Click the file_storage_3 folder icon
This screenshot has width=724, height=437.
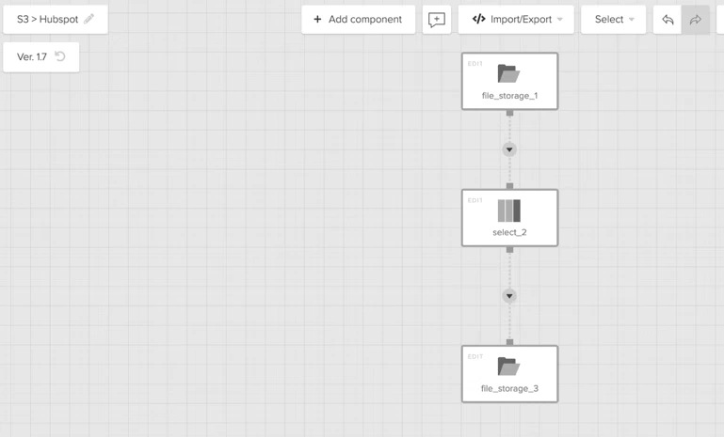(x=508, y=367)
